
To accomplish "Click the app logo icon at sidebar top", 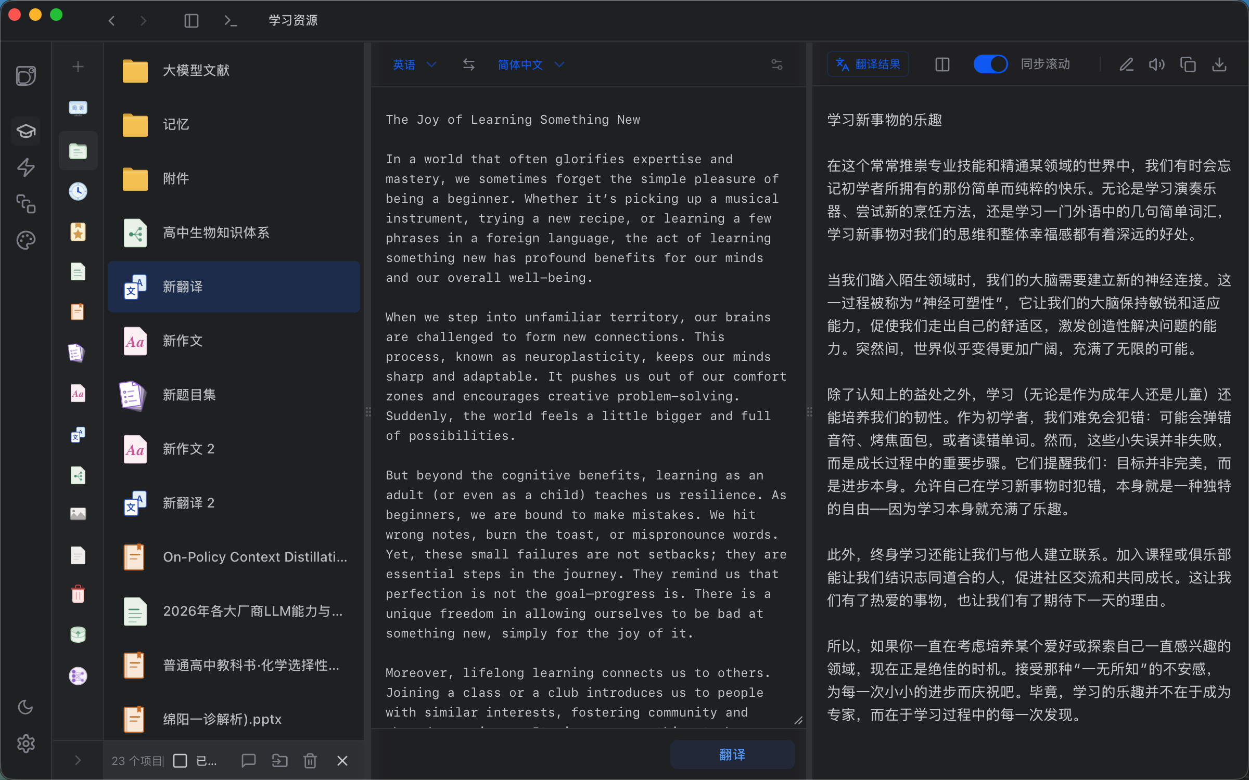I will [26, 76].
